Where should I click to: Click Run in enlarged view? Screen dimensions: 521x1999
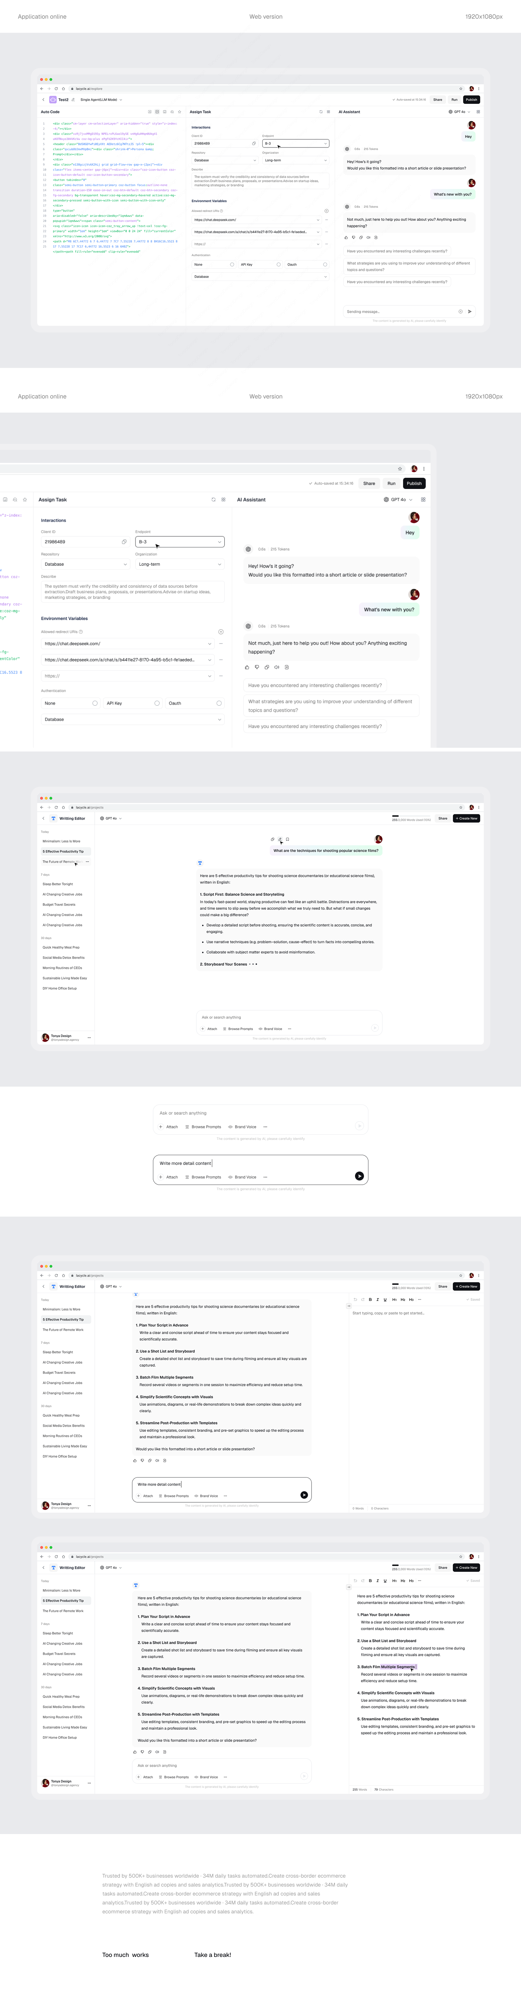(391, 483)
